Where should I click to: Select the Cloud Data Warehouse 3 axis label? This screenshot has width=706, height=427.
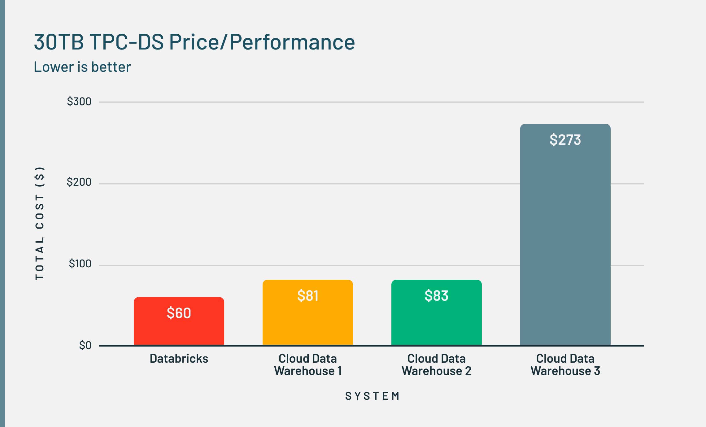[x=565, y=365]
